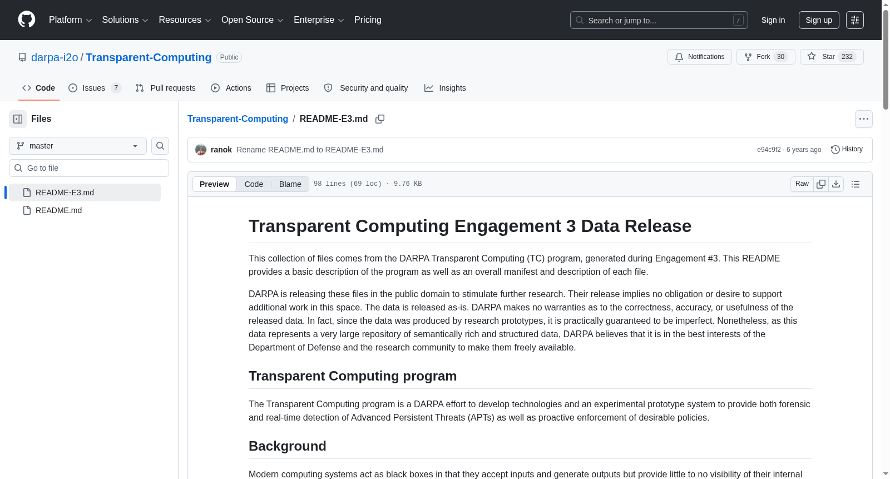Open the more file actions ellipsis menu
This screenshot has height=479, width=890.
coord(864,119)
